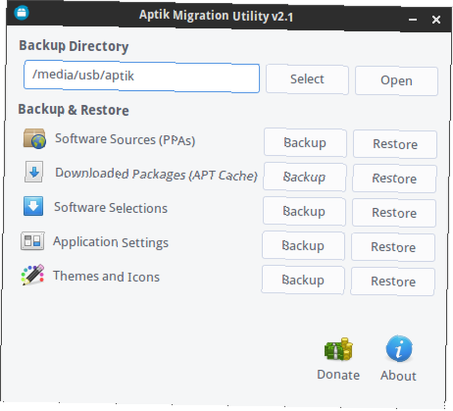This screenshot has height=411, width=453.
Task: Close the Aptik window
Action: click(436, 20)
